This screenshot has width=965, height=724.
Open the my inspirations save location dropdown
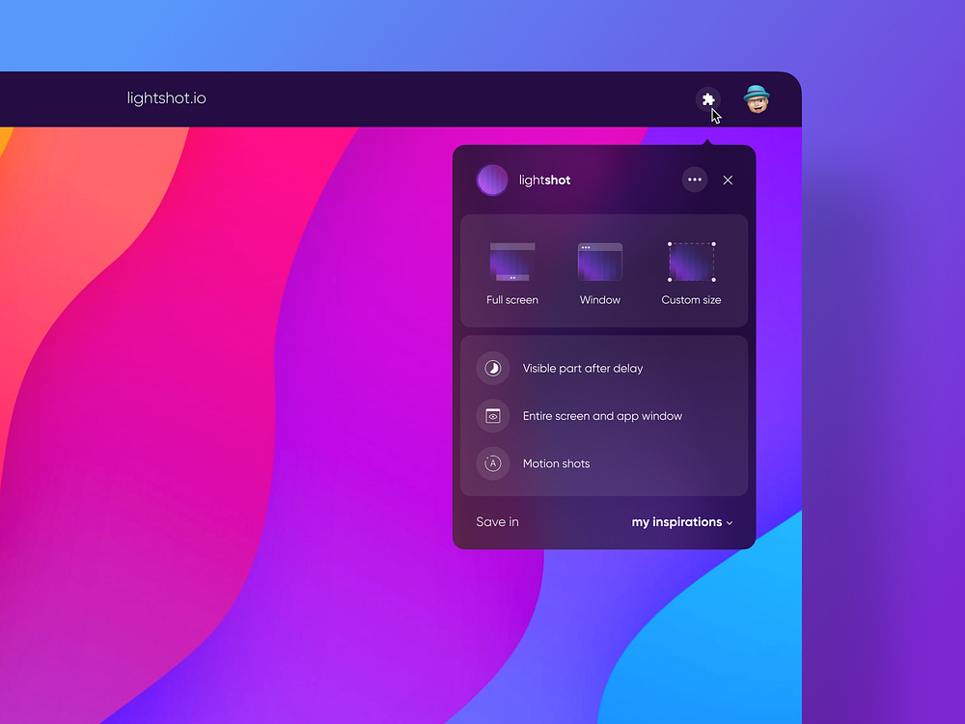point(675,522)
